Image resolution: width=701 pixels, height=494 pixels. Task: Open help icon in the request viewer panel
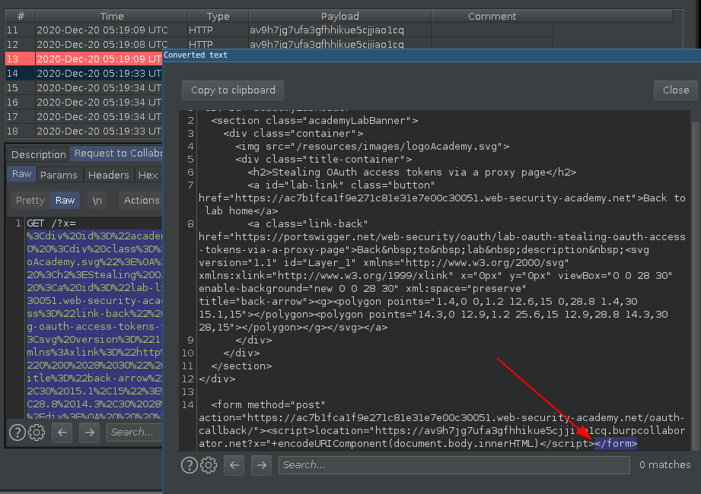pyautogui.click(x=18, y=432)
